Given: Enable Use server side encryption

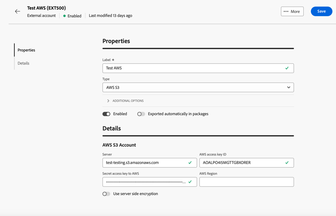Looking at the screenshot, I should point(106,194).
